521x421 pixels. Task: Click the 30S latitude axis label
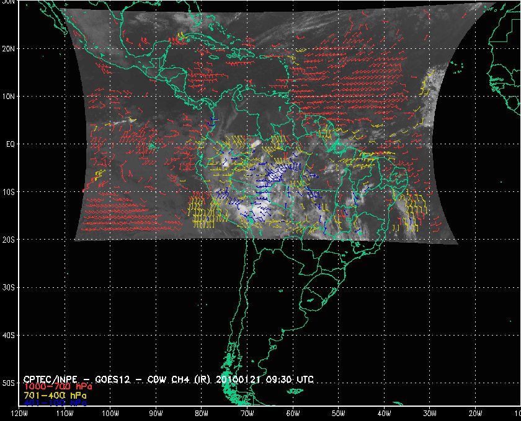[8, 287]
